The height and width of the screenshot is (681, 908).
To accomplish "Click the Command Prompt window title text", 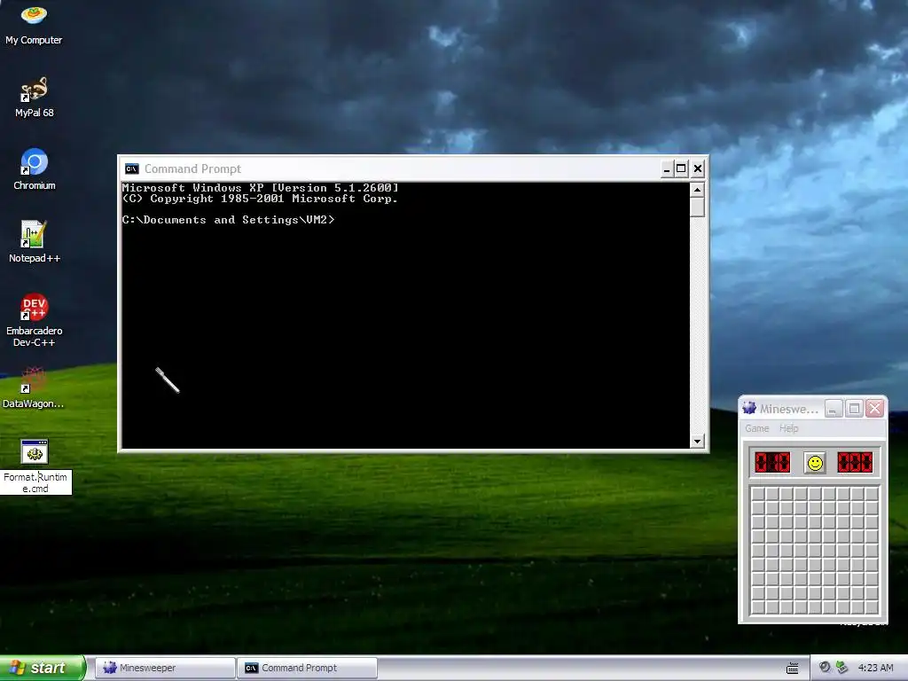I will [192, 168].
